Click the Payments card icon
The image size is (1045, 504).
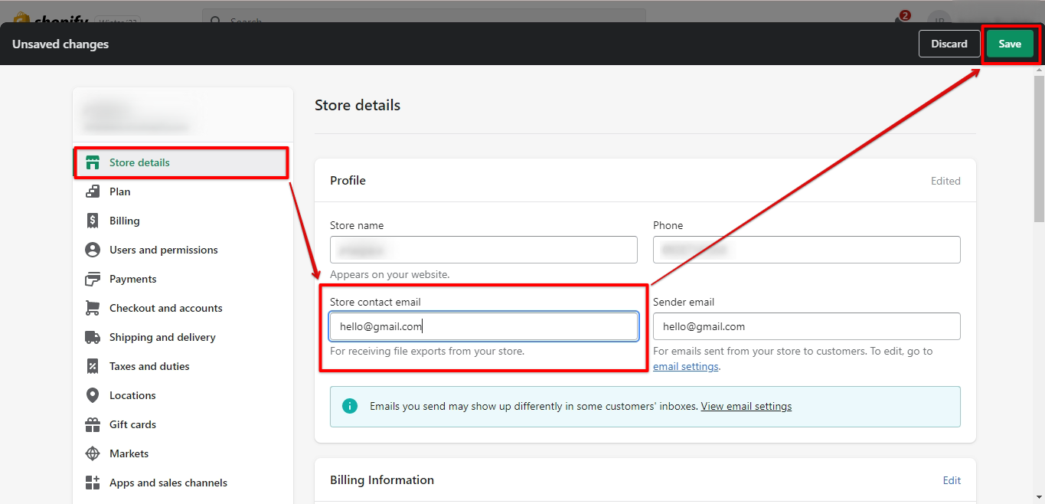pyautogui.click(x=93, y=279)
